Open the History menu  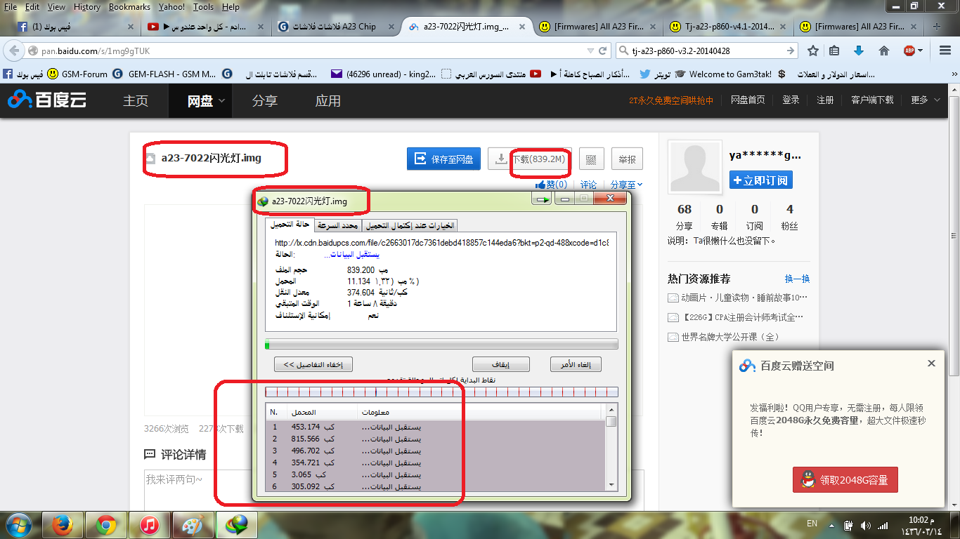click(86, 7)
